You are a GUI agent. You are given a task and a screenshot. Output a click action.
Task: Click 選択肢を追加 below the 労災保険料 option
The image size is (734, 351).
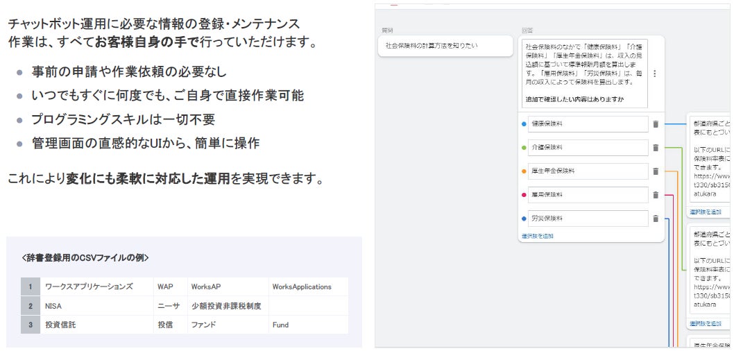(x=538, y=236)
